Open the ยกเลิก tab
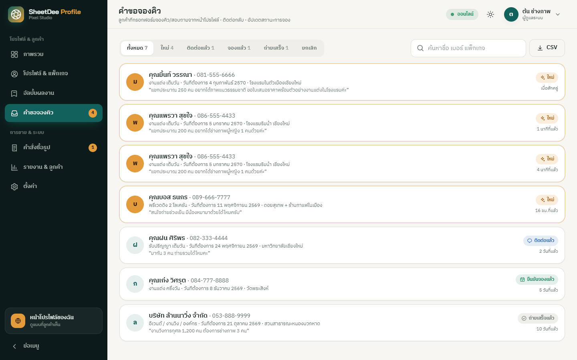 click(x=309, y=48)
